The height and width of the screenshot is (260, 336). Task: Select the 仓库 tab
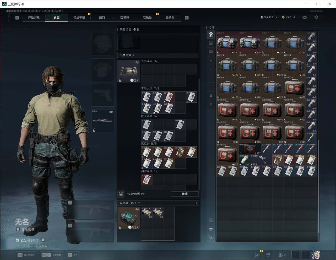click(57, 18)
